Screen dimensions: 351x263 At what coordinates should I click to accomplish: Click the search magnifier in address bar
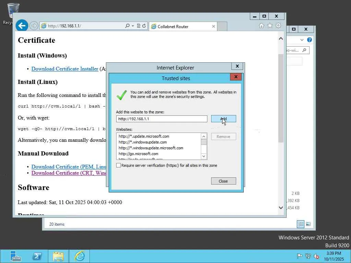point(127,26)
